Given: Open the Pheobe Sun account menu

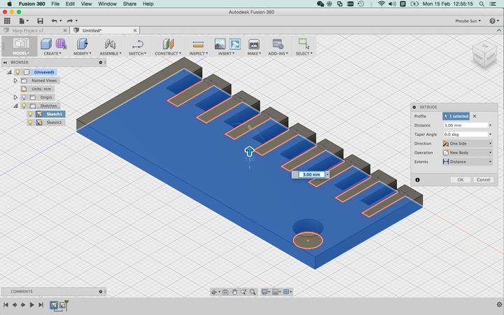Looking at the screenshot, I should (468, 21).
